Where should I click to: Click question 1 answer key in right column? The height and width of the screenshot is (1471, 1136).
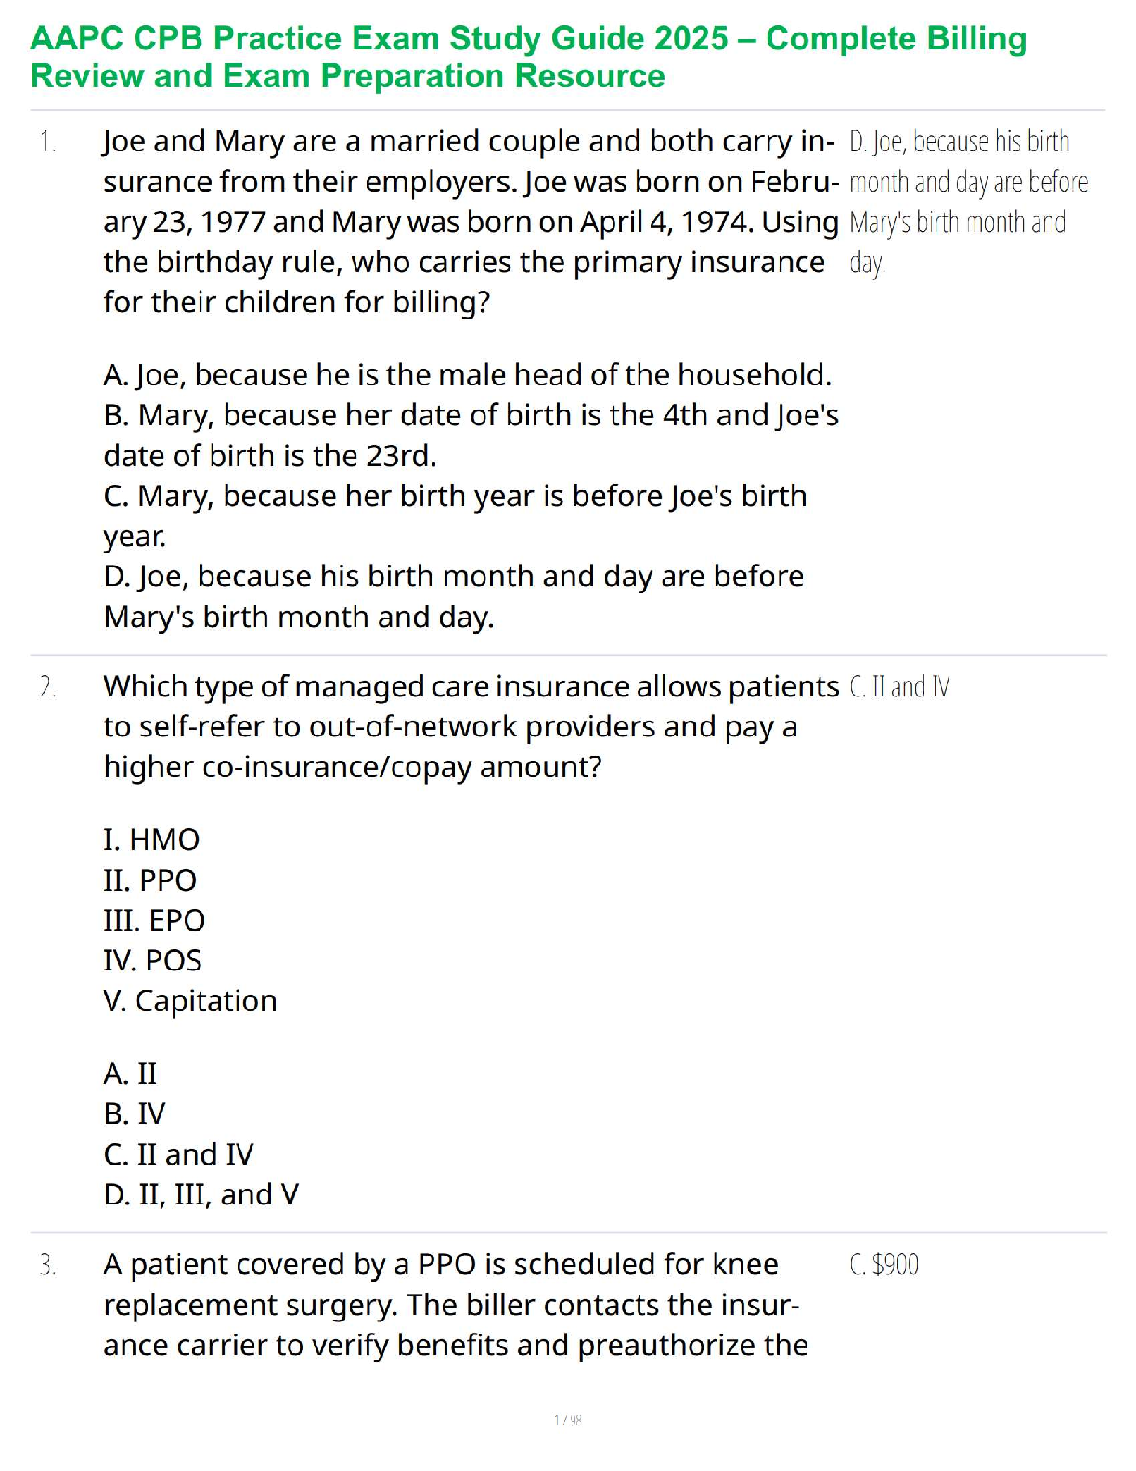pos(967,202)
